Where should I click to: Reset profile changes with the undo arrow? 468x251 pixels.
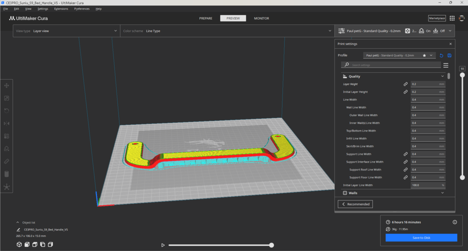tap(441, 56)
